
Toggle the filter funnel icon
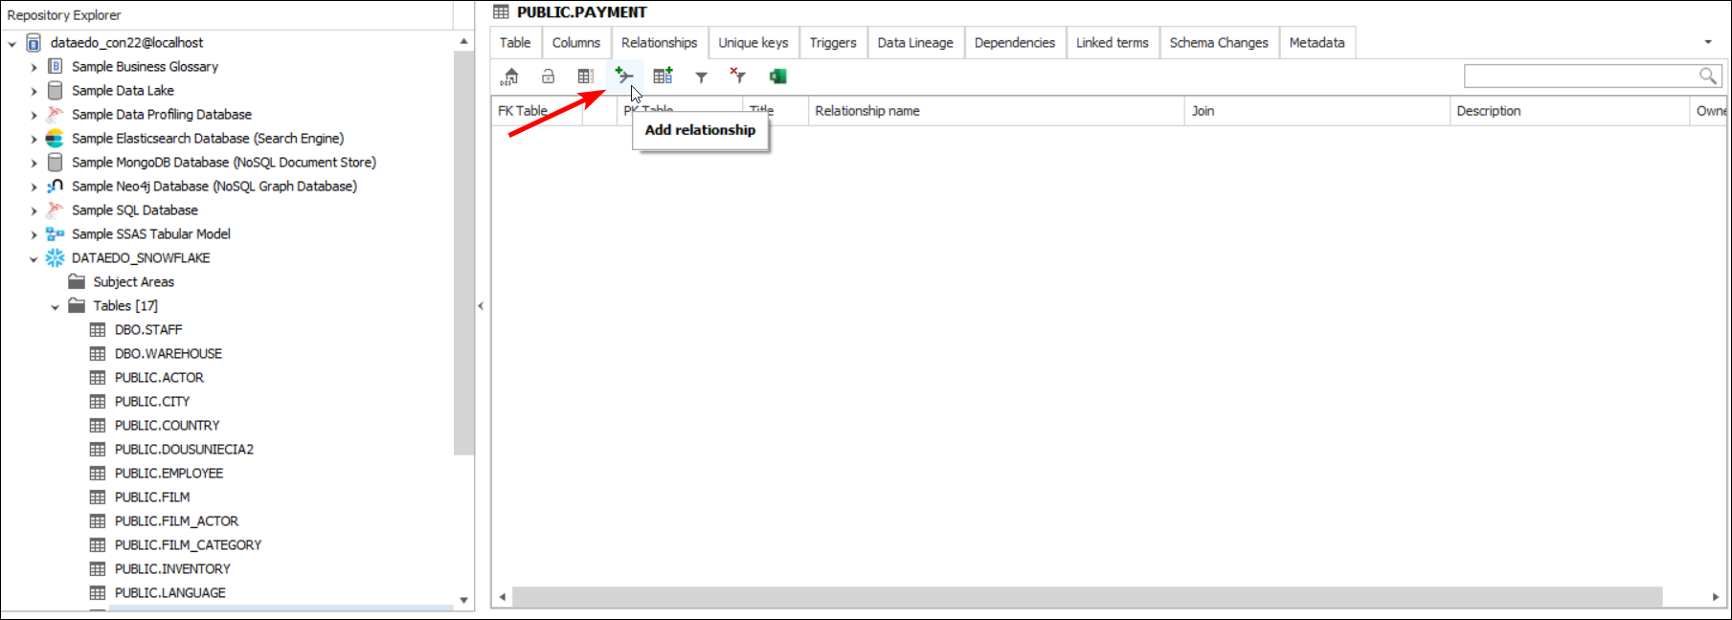click(701, 77)
